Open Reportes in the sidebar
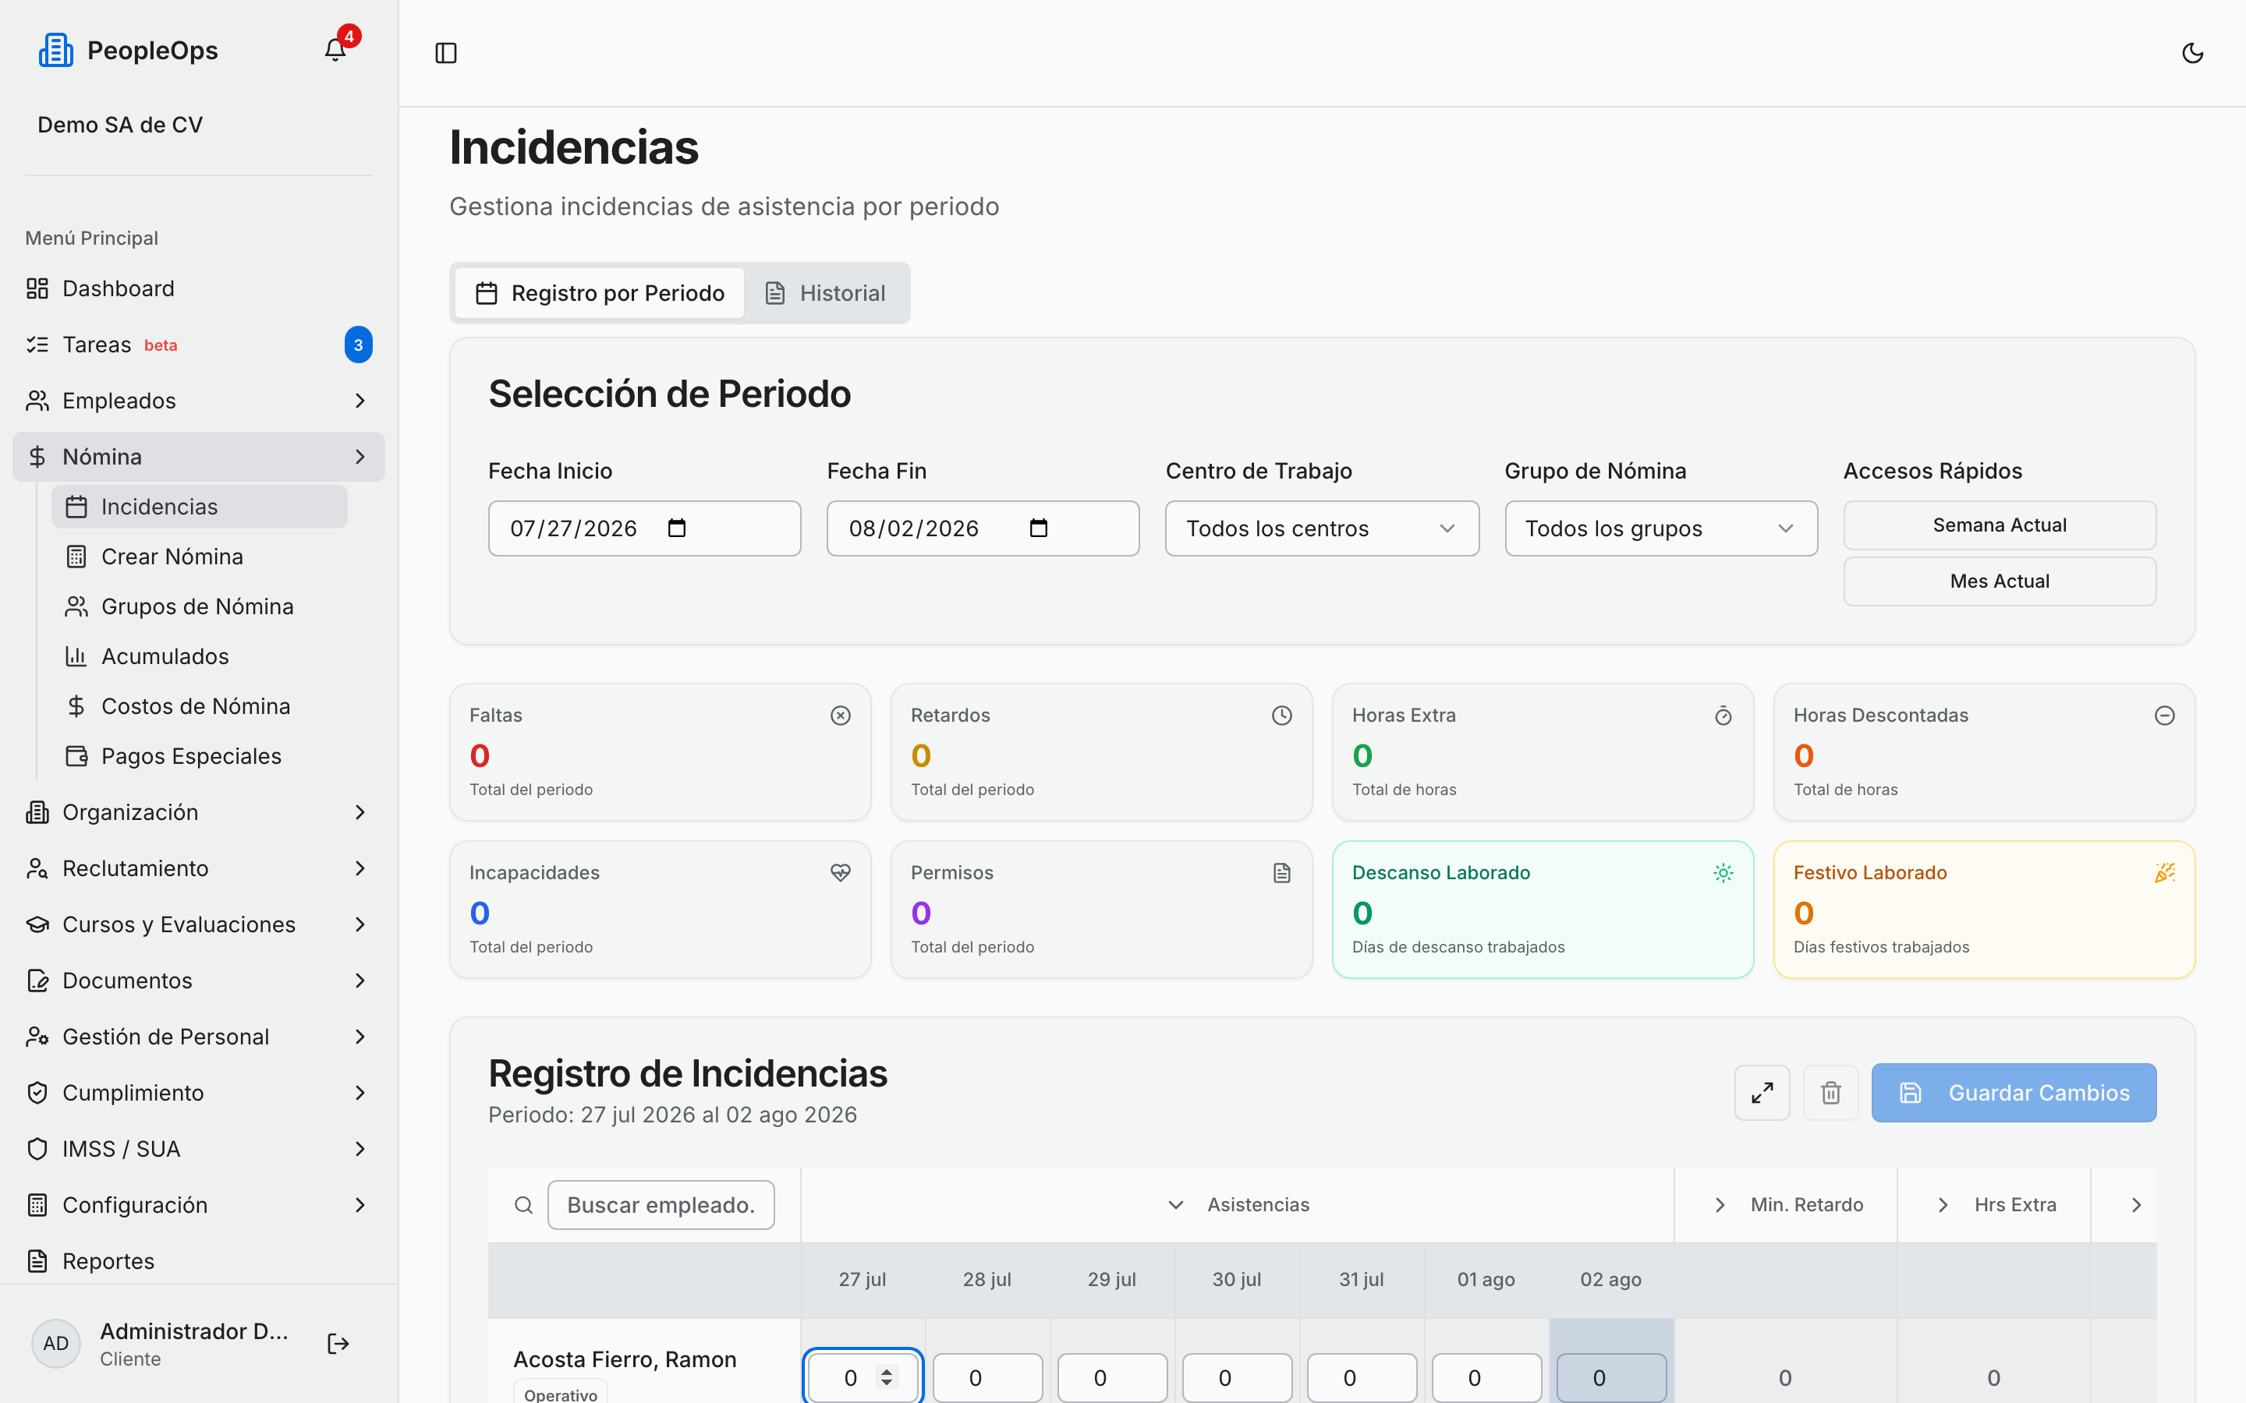 tap(199, 1261)
